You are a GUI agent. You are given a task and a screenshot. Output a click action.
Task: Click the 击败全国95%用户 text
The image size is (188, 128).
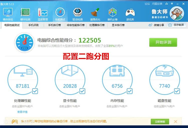pos(22,106)
